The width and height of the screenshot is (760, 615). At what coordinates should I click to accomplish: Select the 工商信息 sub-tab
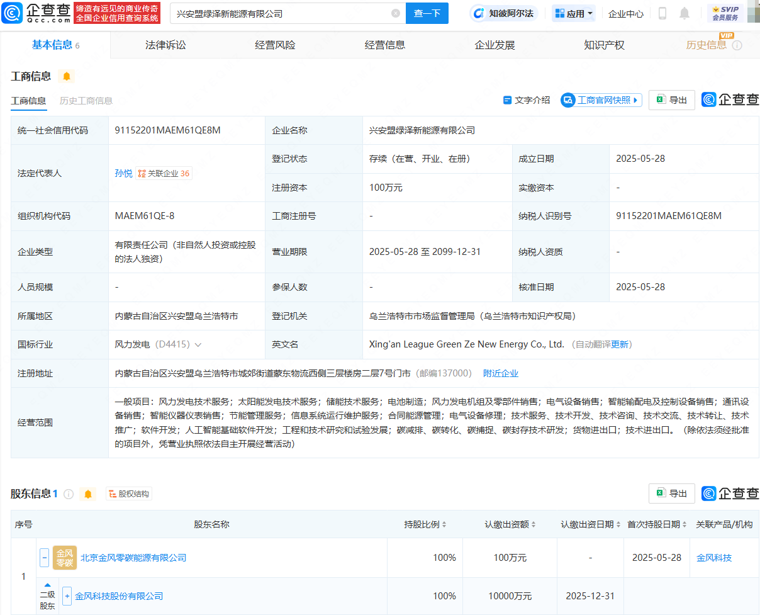[28, 101]
